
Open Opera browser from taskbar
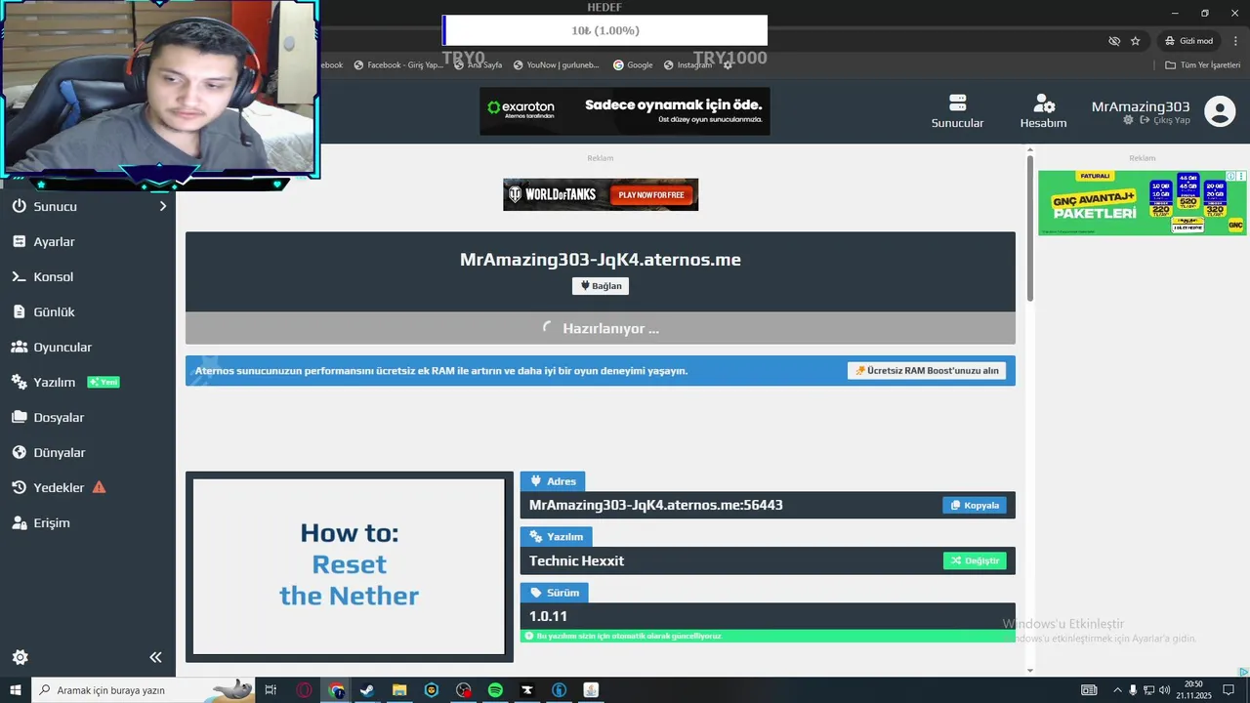coord(305,690)
